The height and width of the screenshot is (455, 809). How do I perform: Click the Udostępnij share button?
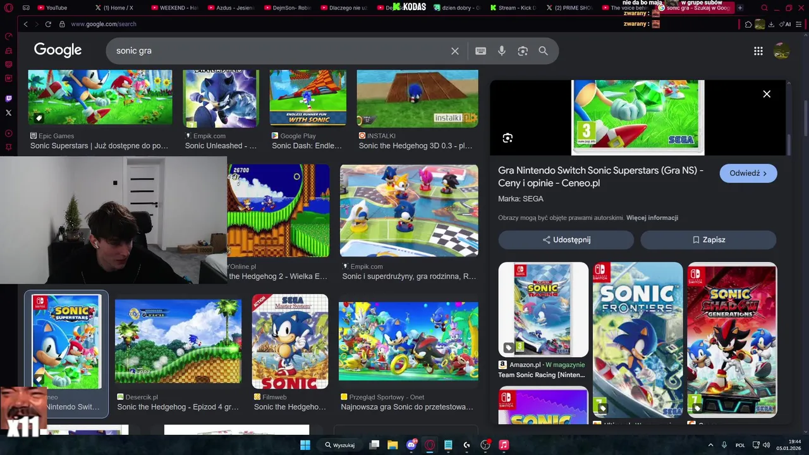point(566,240)
